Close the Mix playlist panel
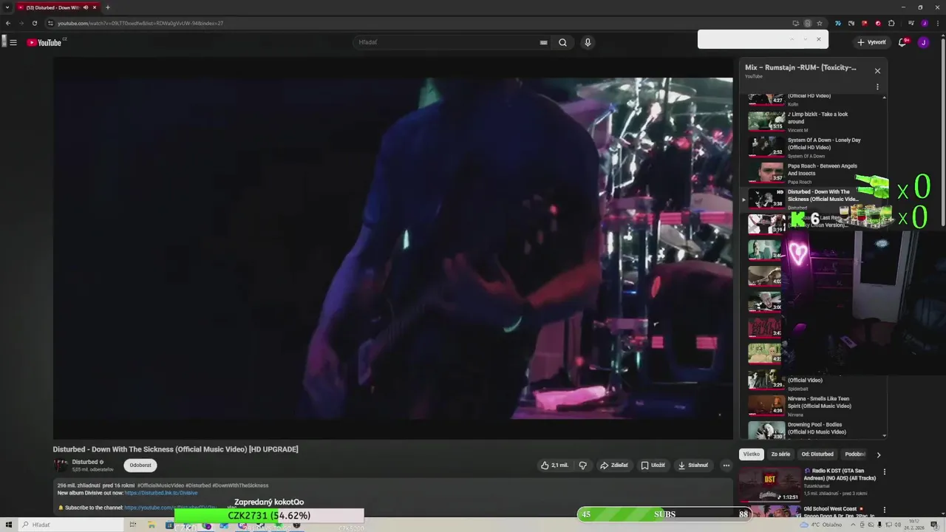 pyautogui.click(x=877, y=71)
